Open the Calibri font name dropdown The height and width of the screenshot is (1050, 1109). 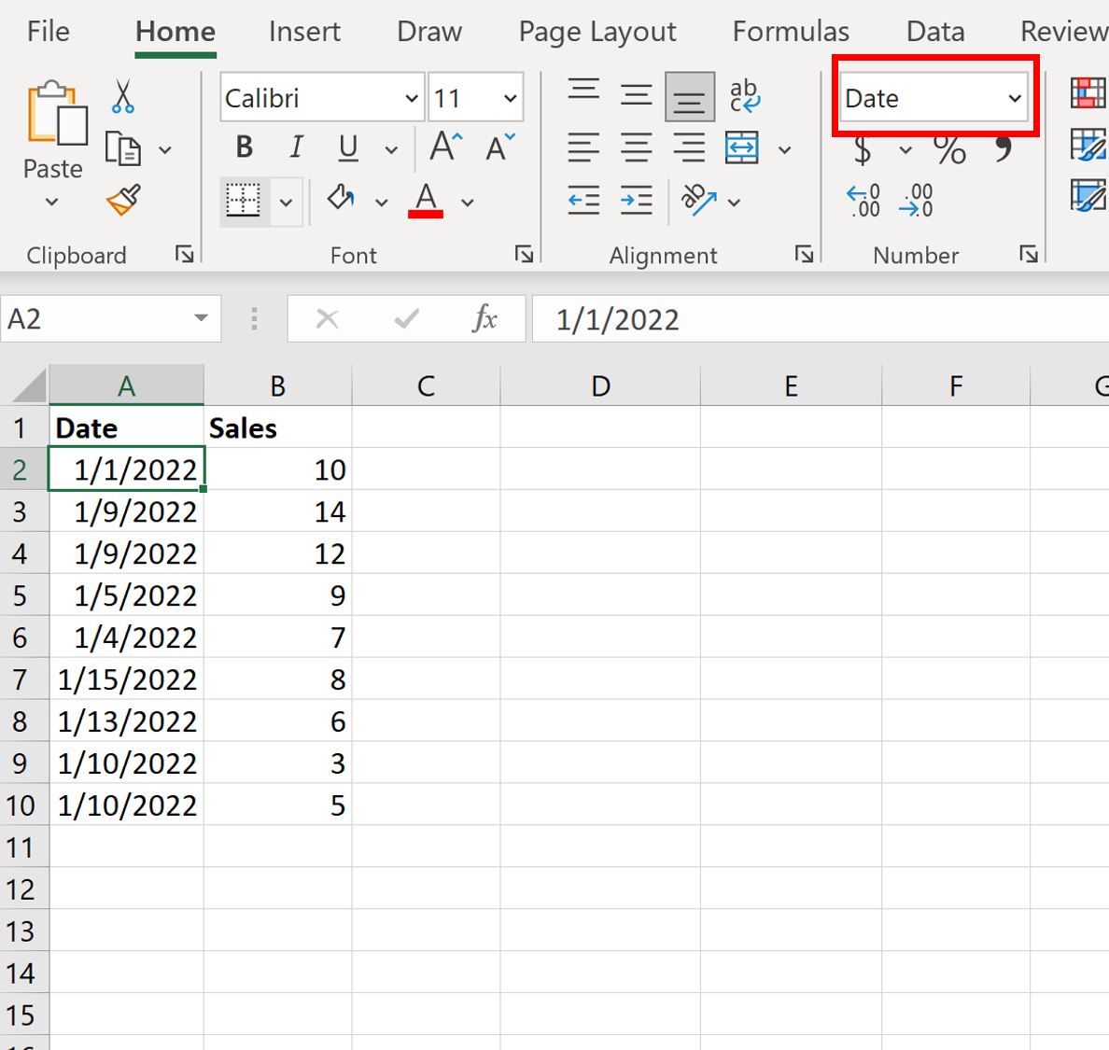412,98
